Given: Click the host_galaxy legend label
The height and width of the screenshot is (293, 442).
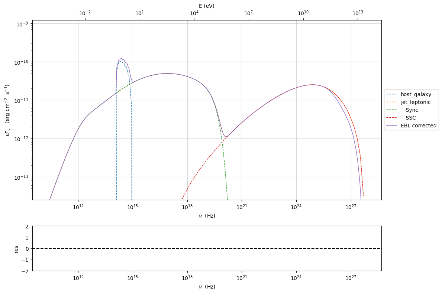Looking at the screenshot, I should point(416,94).
